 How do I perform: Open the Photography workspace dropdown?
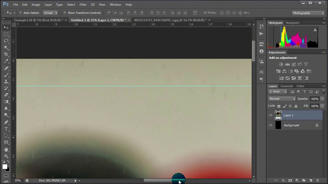click(308, 13)
